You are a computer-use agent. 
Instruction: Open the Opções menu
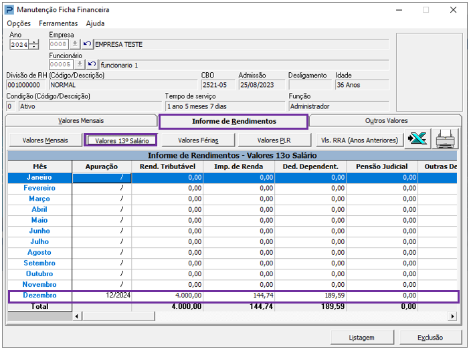19,23
